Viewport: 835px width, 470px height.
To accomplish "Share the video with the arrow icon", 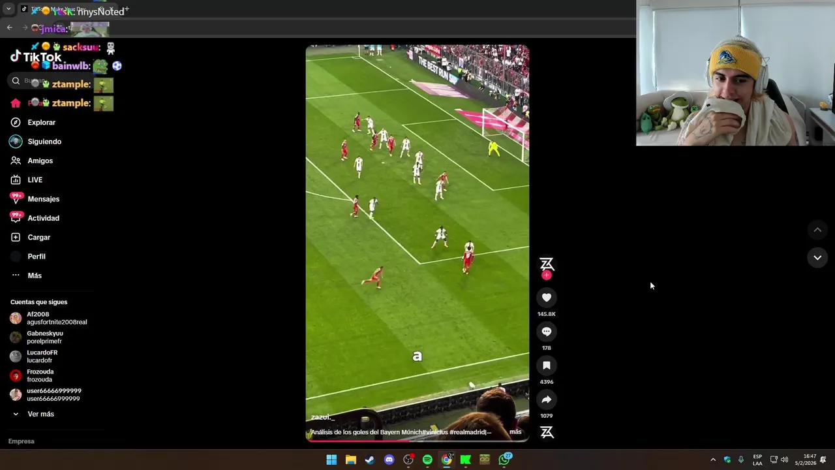I will (547, 399).
